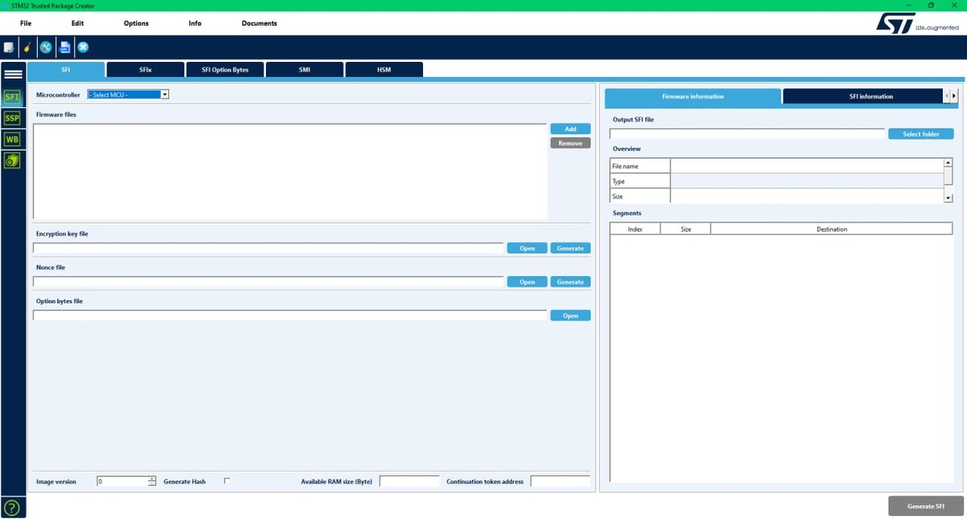Click the Destination column header in Segments
This screenshot has width=967, height=519.
click(x=832, y=229)
